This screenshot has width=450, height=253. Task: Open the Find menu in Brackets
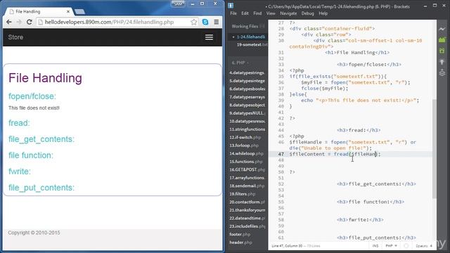tap(257, 13)
